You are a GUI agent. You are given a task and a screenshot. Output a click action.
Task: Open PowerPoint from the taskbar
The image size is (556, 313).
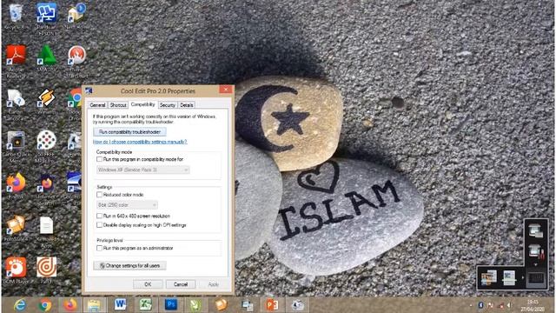(x=272, y=305)
